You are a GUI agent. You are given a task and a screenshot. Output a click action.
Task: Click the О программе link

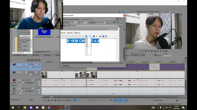(x=112, y=29)
